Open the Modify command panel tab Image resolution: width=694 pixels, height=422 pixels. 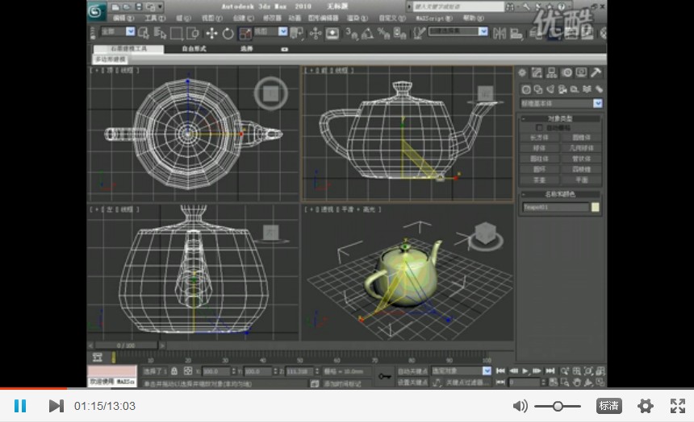click(x=537, y=73)
